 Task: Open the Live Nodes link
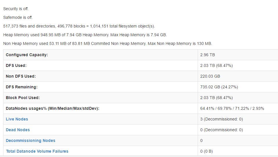17,119
